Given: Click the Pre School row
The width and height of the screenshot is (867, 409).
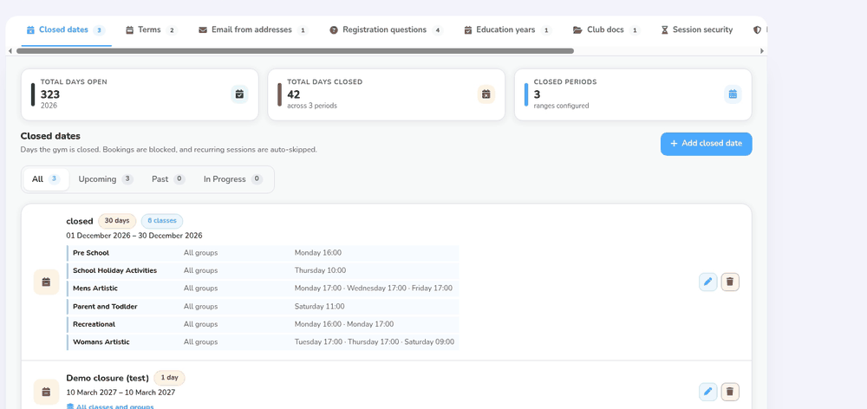Looking at the screenshot, I should tap(263, 253).
